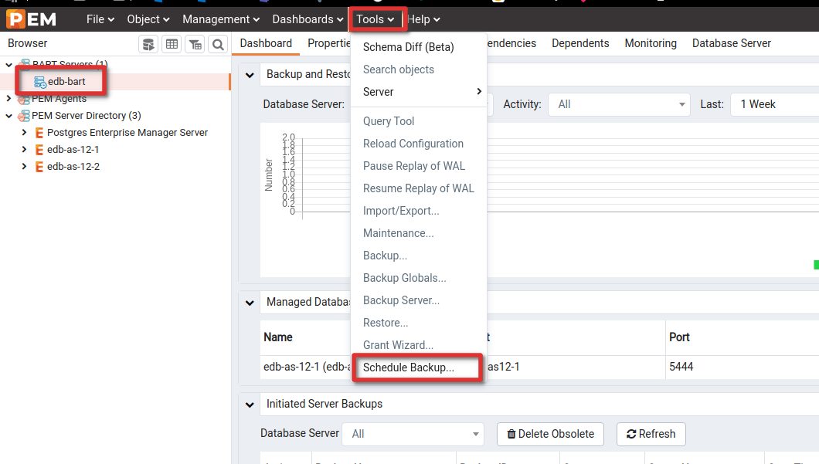This screenshot has height=464, width=819.
Task: Choose Grant Wizard... menu entry
Action: click(418, 346)
